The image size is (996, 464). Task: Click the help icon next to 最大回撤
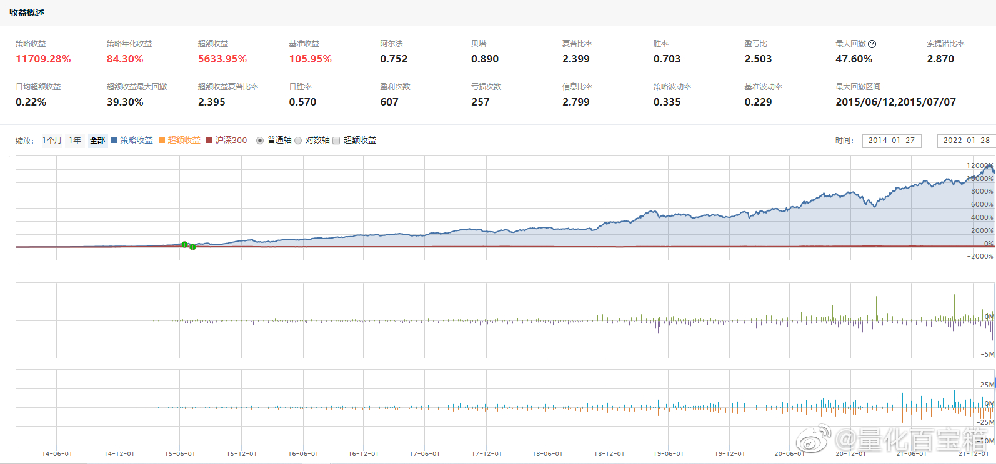(872, 44)
